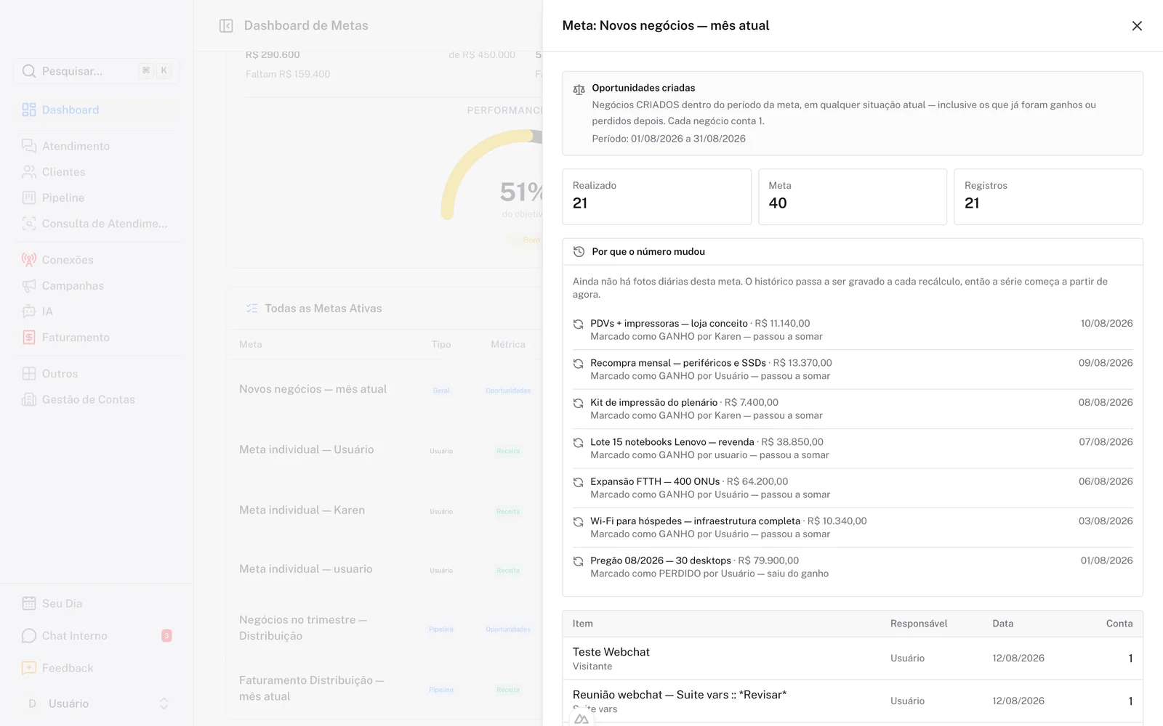Click the Consulta de Atendimento icon
The width and height of the screenshot is (1163, 726).
(29, 224)
